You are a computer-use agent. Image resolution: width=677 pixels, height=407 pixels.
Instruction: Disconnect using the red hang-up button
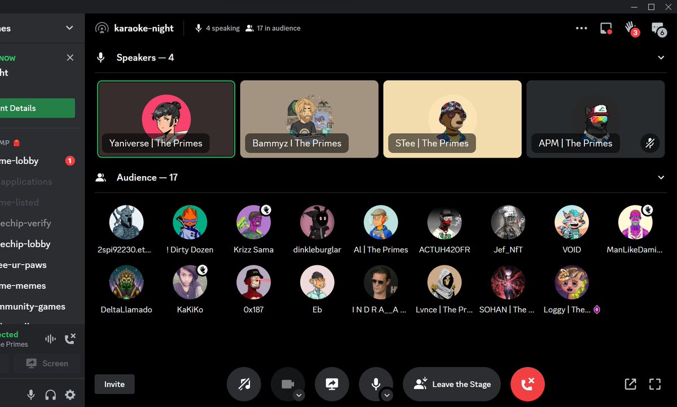pyautogui.click(x=527, y=384)
